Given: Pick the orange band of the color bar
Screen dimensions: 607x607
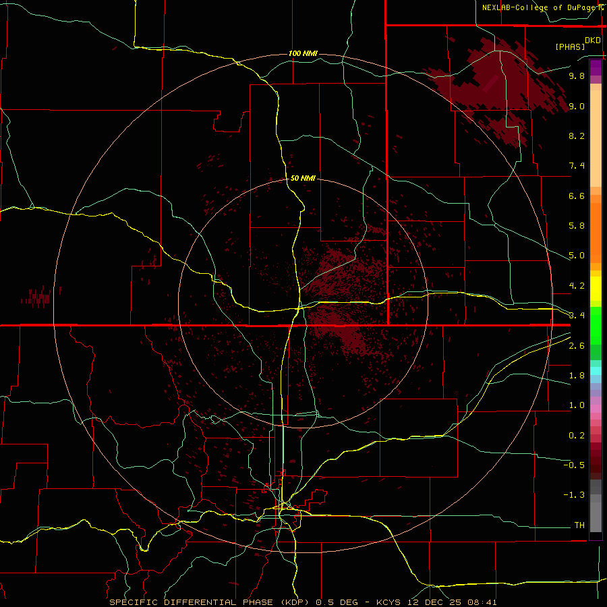Looking at the screenshot, I should (x=596, y=232).
